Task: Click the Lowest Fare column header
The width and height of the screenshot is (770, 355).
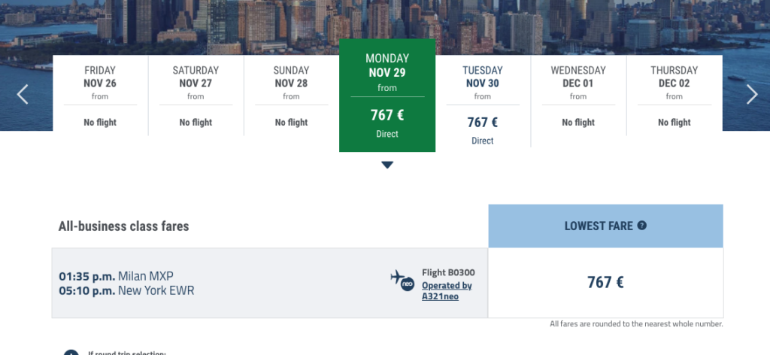Action: pos(605,226)
